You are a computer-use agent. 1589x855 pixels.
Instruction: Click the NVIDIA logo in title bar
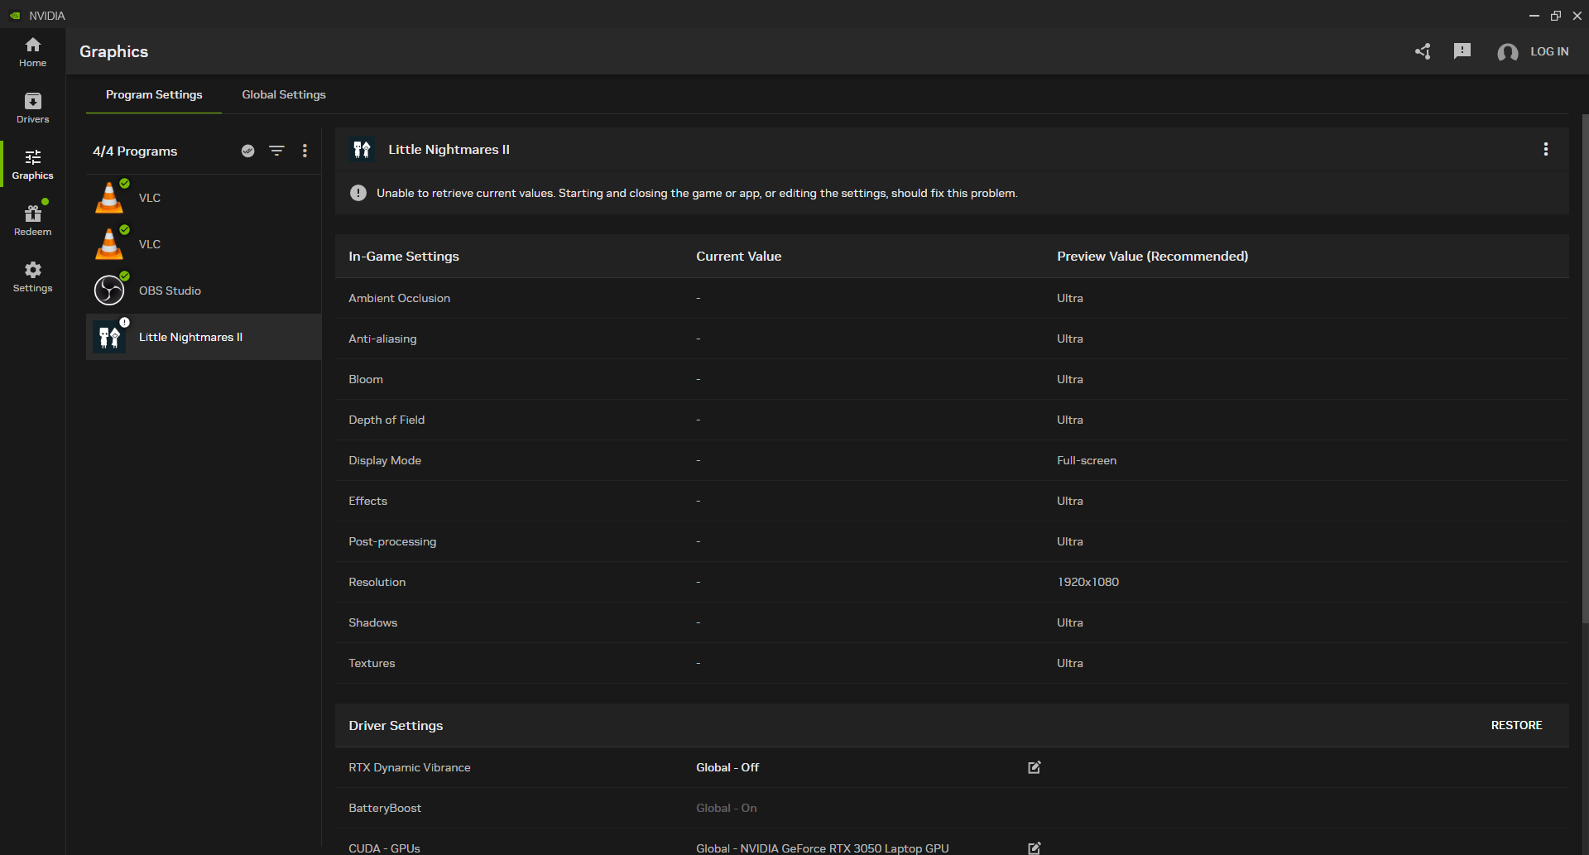(15, 16)
